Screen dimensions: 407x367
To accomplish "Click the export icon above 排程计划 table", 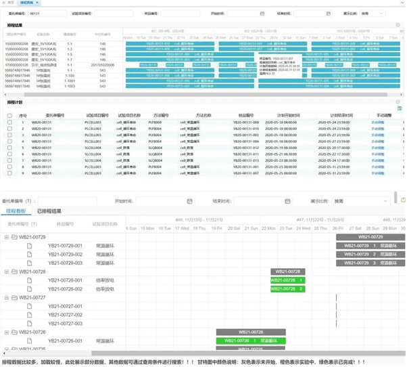I will [399, 108].
